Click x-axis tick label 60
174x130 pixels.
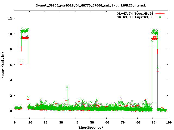pos(107,122)
